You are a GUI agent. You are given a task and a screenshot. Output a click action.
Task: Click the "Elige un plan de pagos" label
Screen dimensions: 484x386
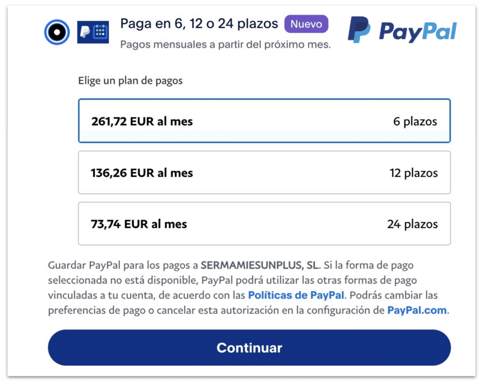click(130, 81)
